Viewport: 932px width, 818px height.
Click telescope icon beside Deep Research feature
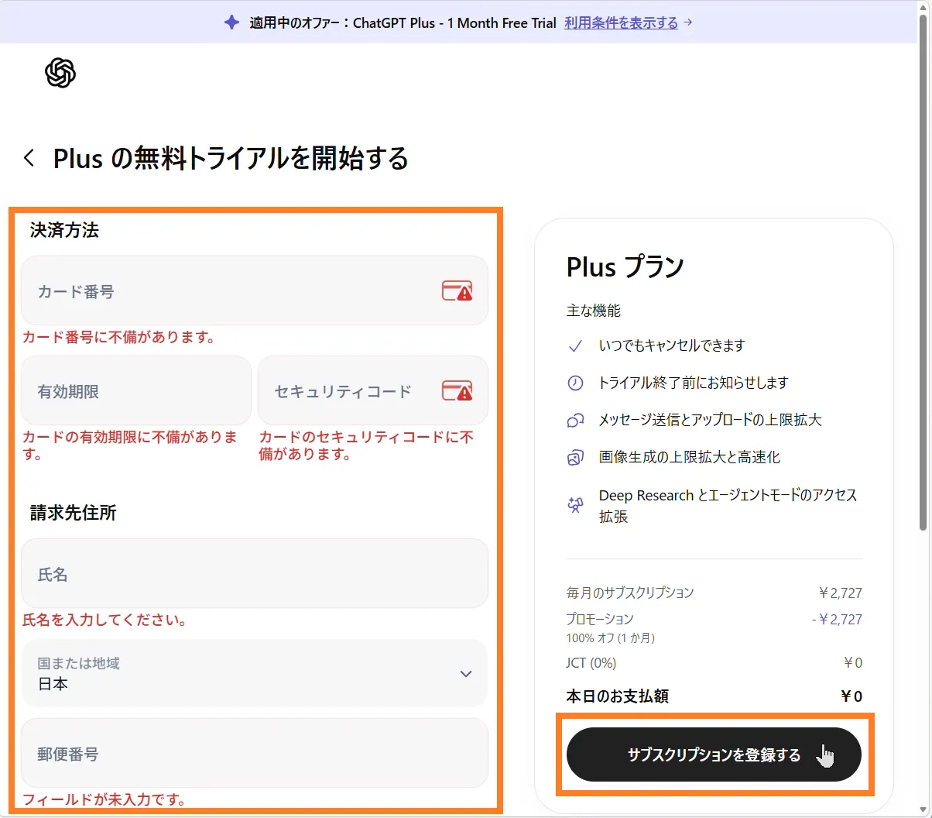tap(575, 505)
